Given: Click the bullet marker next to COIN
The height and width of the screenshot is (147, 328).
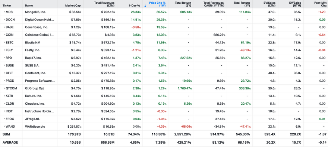Looking at the screenshot, I should pyautogui.click(x=4, y=35).
